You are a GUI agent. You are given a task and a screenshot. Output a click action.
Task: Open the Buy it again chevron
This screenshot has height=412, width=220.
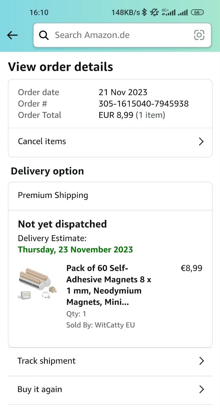tap(201, 389)
